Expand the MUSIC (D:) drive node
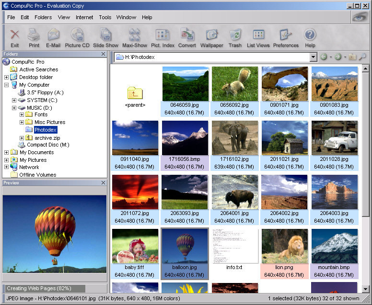This screenshot has width=372, height=305. [x=14, y=108]
